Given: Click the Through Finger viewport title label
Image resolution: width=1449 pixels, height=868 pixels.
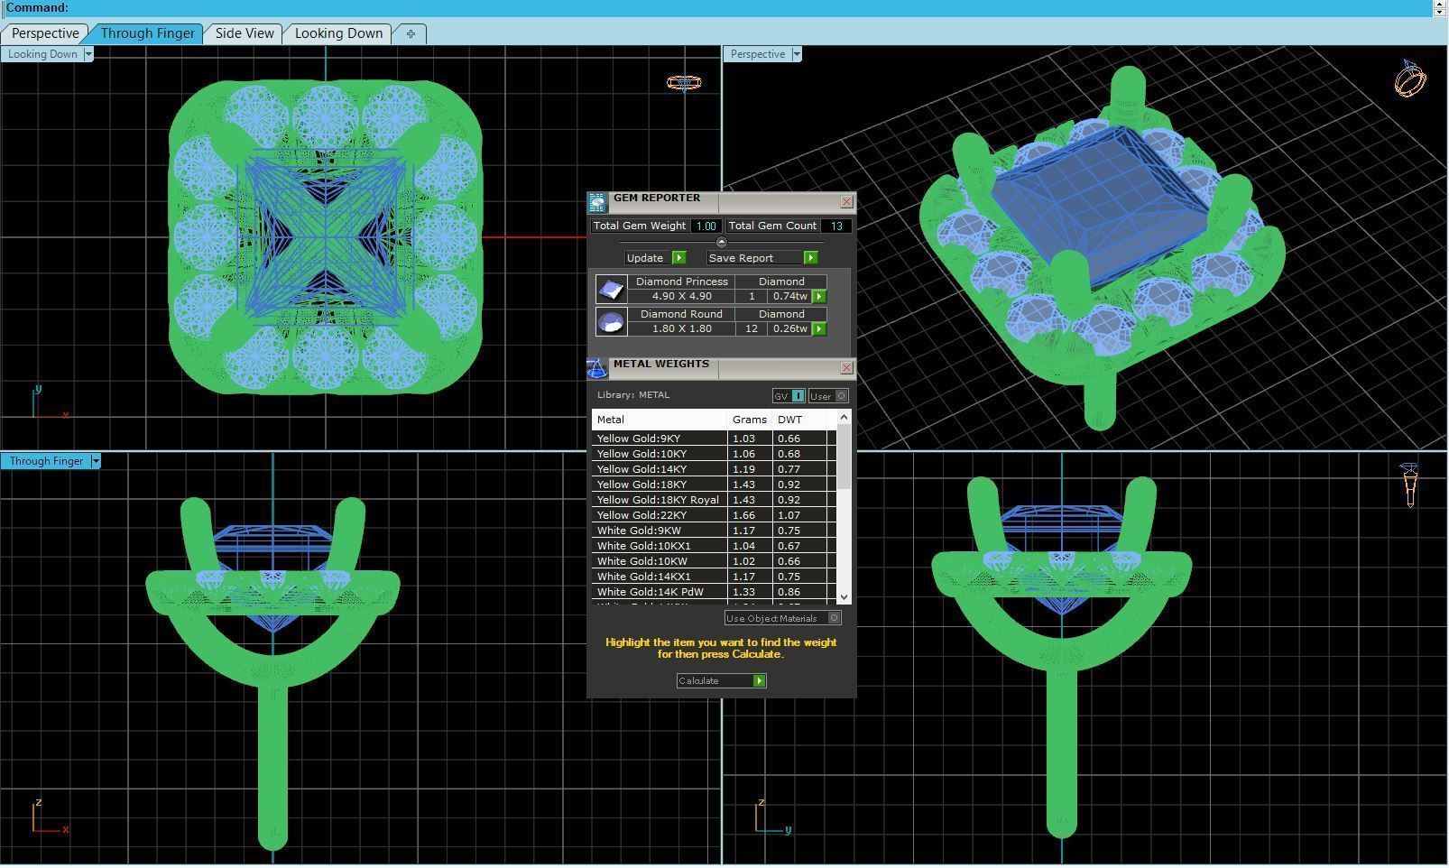Looking at the screenshot, I should pyautogui.click(x=46, y=461).
